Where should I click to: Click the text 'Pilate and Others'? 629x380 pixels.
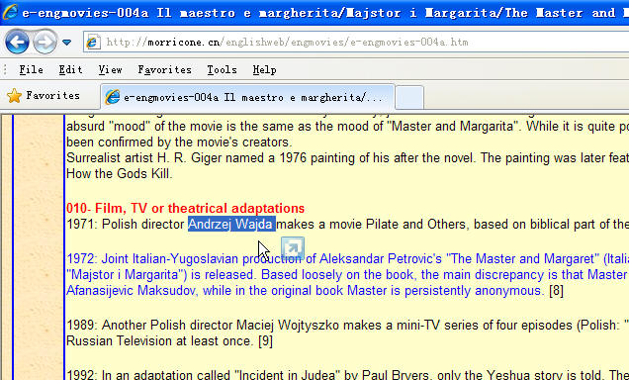click(415, 224)
